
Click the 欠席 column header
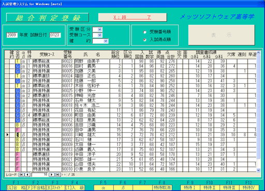(x=231, y=55)
